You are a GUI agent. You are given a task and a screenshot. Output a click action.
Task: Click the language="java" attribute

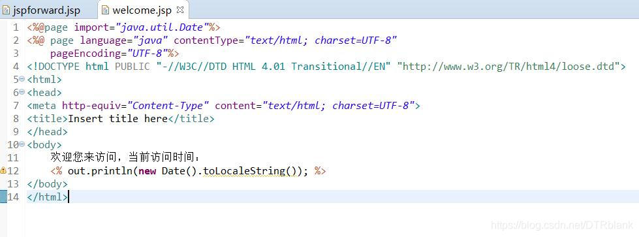pyautogui.click(x=124, y=40)
